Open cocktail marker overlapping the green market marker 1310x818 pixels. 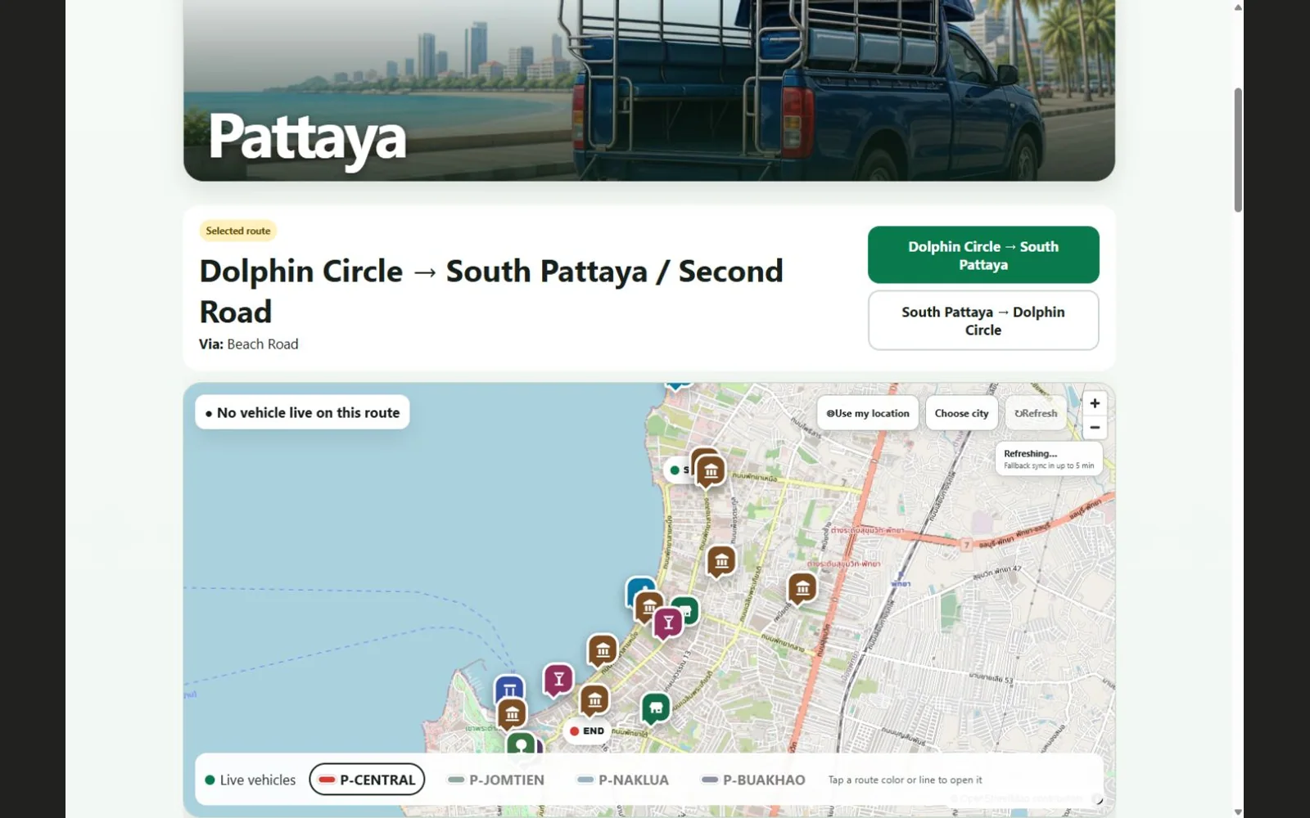click(x=668, y=623)
